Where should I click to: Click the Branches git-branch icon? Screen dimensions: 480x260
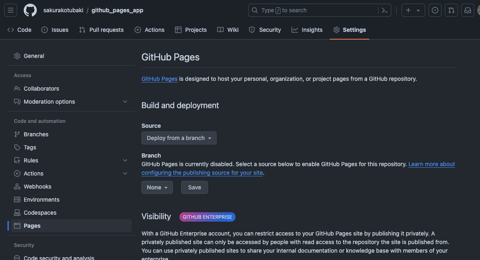coord(17,134)
